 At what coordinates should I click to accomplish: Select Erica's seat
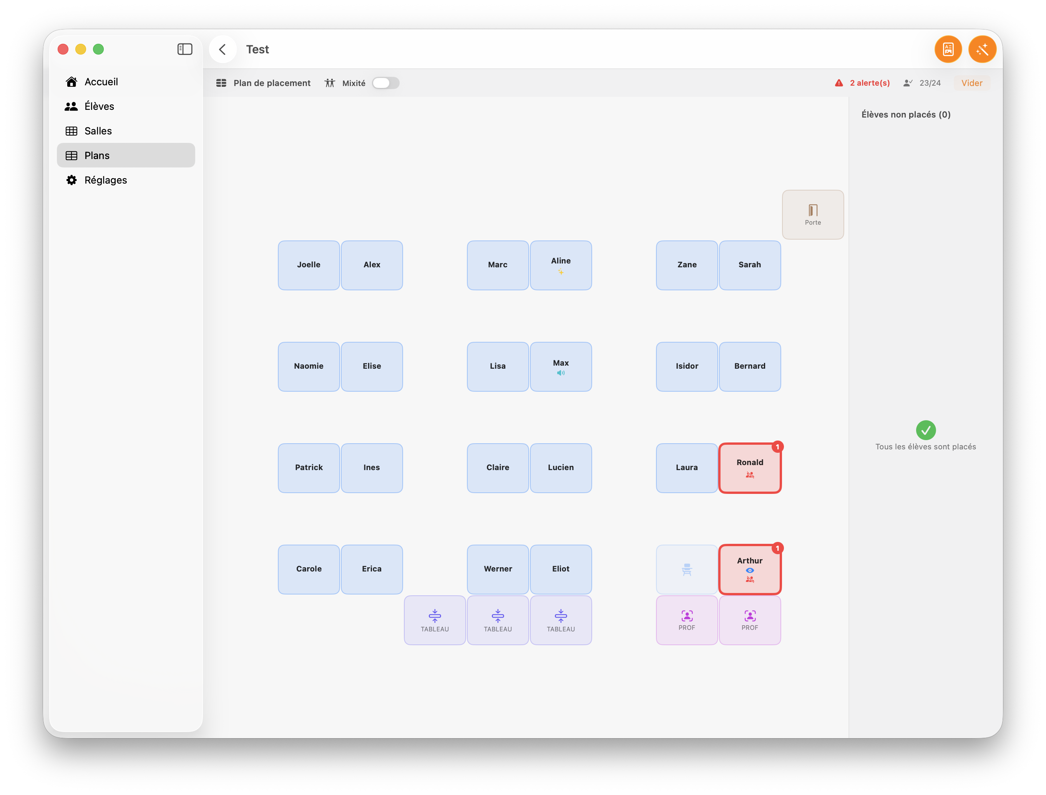372,569
